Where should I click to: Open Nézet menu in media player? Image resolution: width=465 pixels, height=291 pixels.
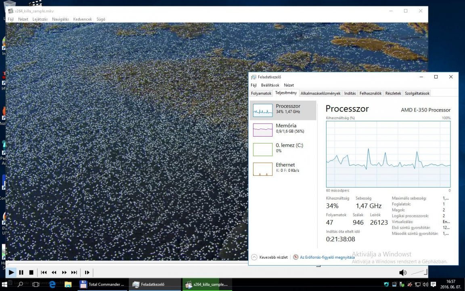point(23,19)
